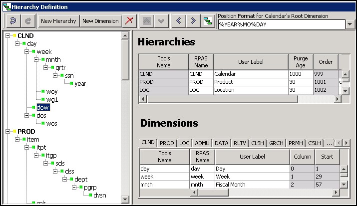Switch to the CLSH dimensions tab
Screen dimensions: 357x206
point(258,143)
